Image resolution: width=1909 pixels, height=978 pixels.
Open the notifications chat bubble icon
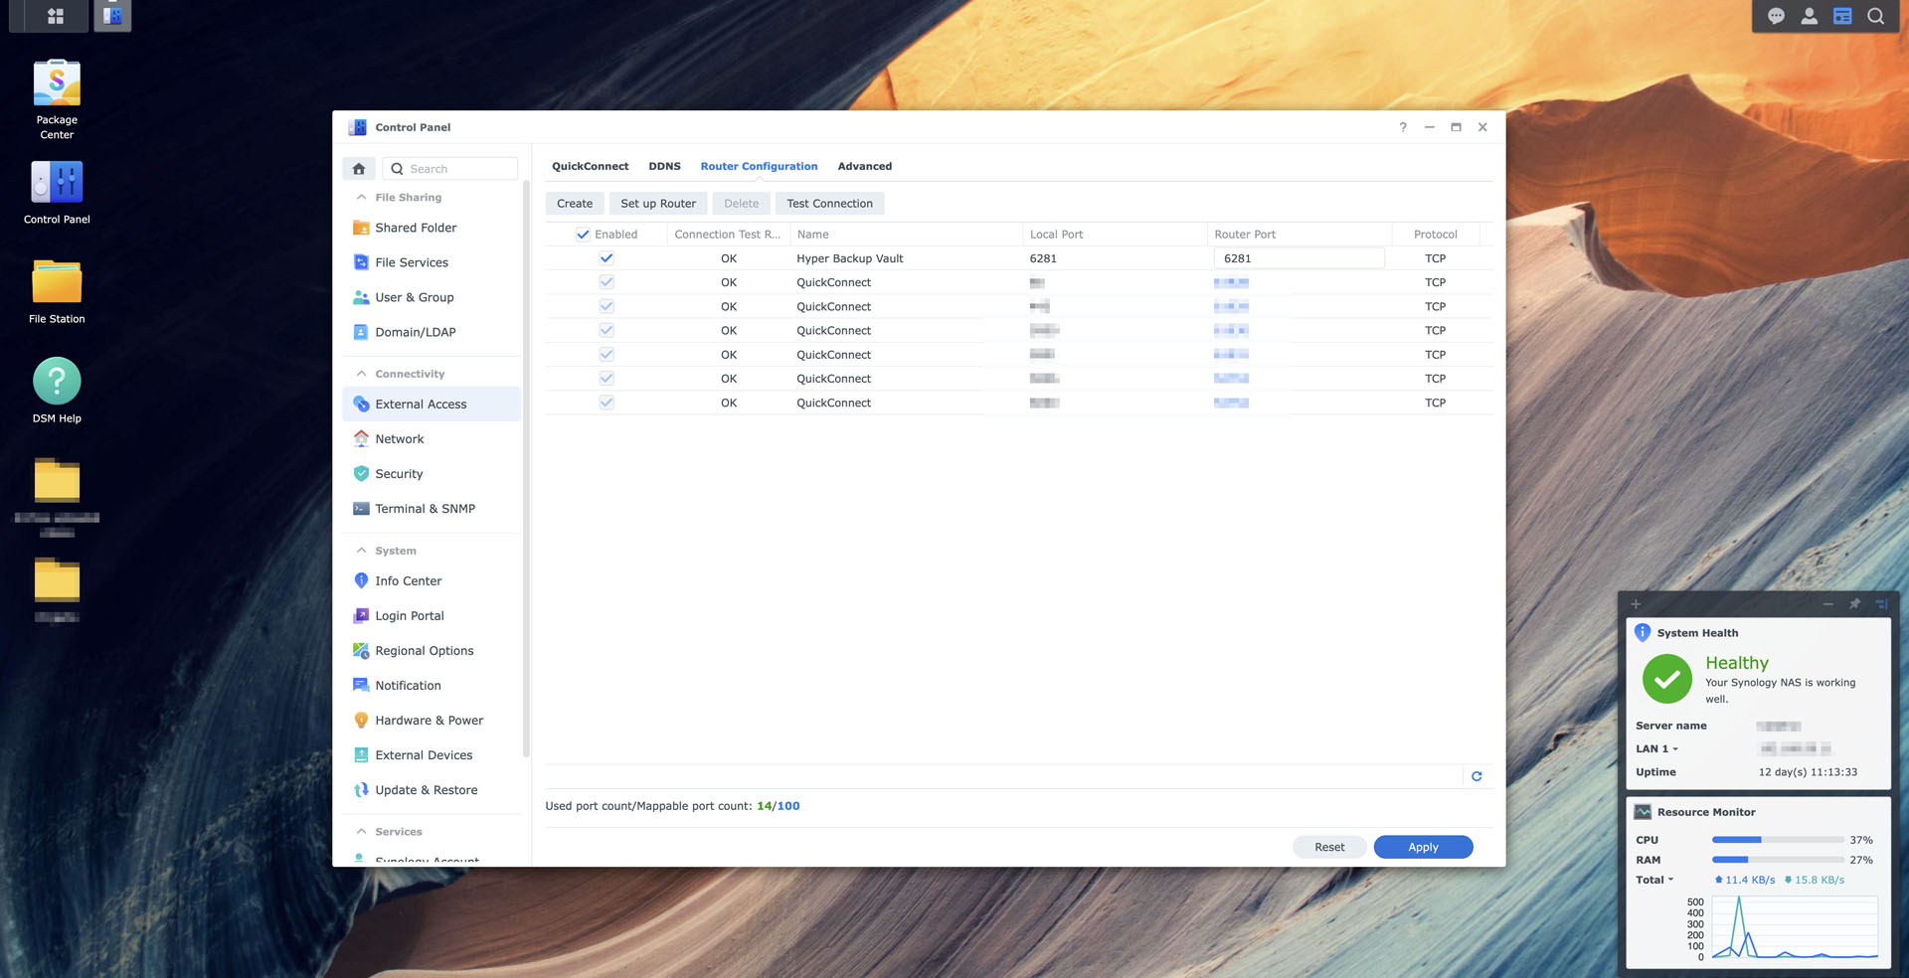(x=1776, y=16)
